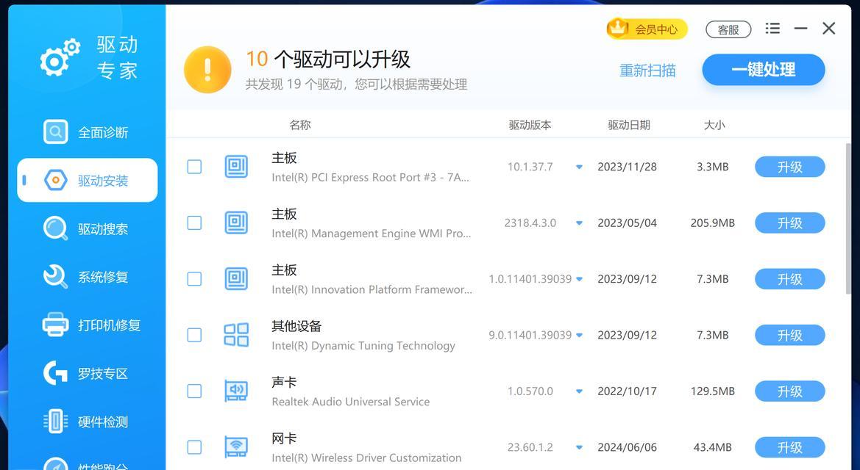This screenshot has height=470, width=860.
Task: Click the 打印机修复 printer icon
Action: pos(55,325)
